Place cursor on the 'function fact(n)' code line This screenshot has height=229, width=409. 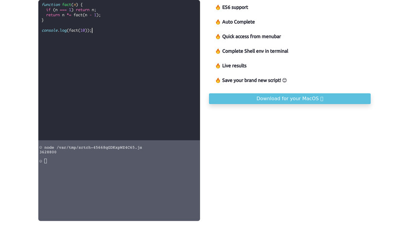62,4
